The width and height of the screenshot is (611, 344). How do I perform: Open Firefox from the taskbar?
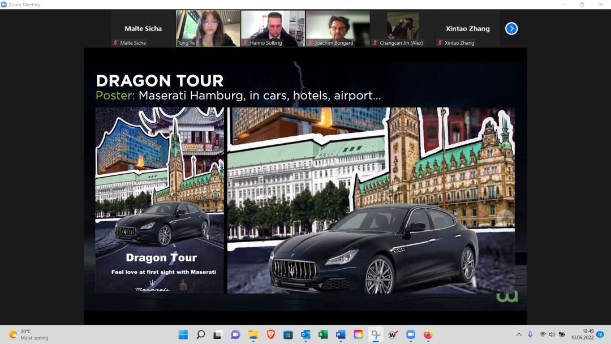point(428,334)
